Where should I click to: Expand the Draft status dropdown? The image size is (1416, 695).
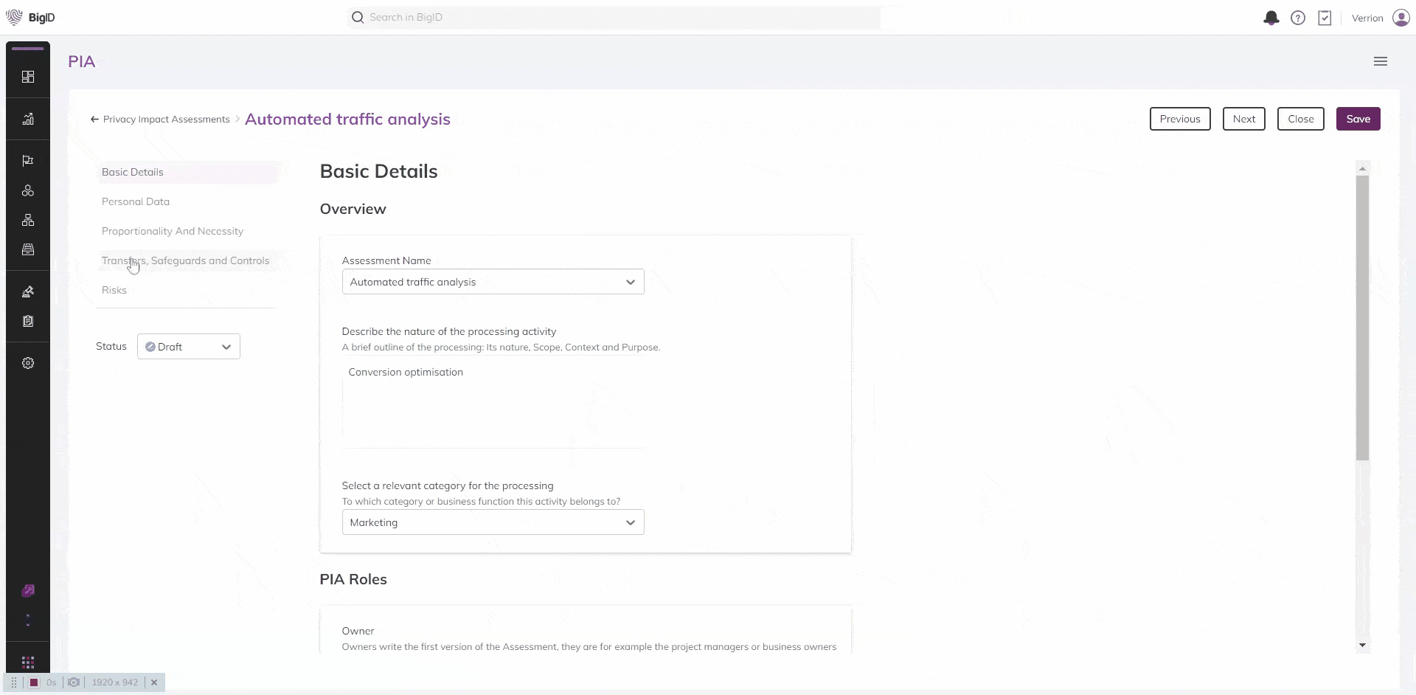click(189, 347)
